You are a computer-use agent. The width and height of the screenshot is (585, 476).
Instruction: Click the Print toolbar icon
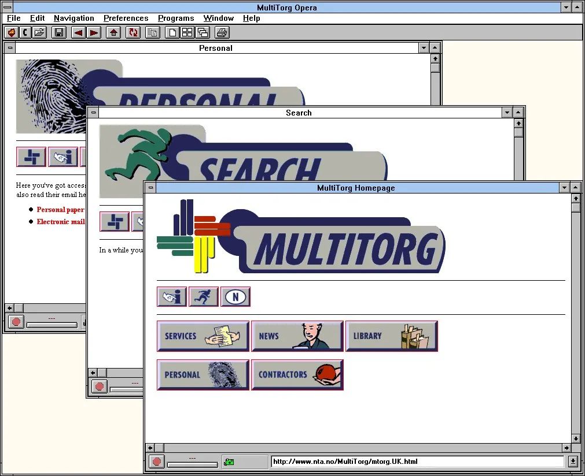[223, 32]
